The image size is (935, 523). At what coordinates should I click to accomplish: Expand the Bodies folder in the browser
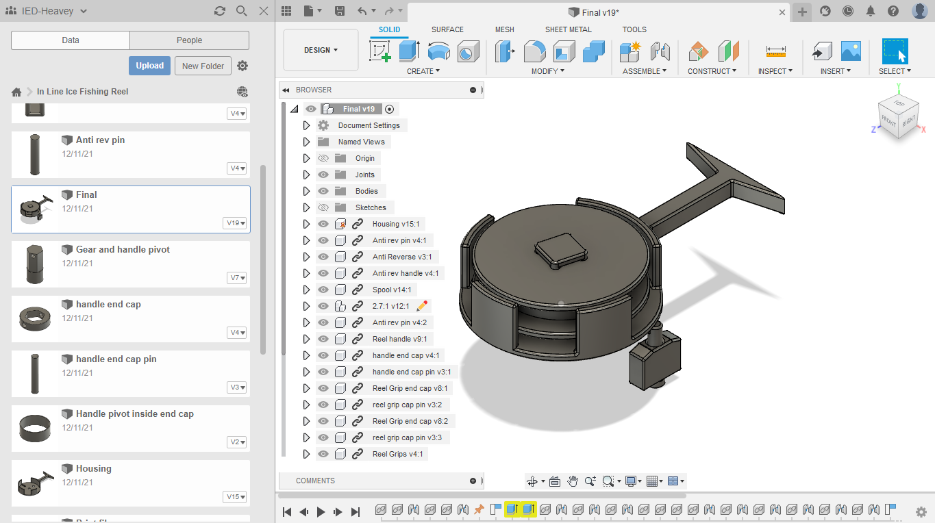click(x=306, y=190)
